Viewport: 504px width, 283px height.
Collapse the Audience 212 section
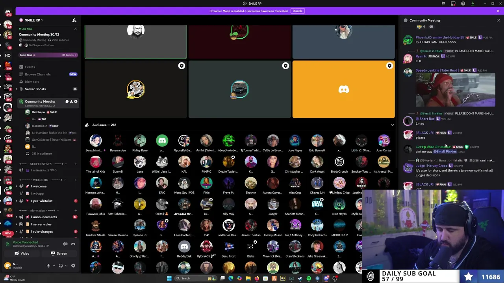tap(393, 125)
